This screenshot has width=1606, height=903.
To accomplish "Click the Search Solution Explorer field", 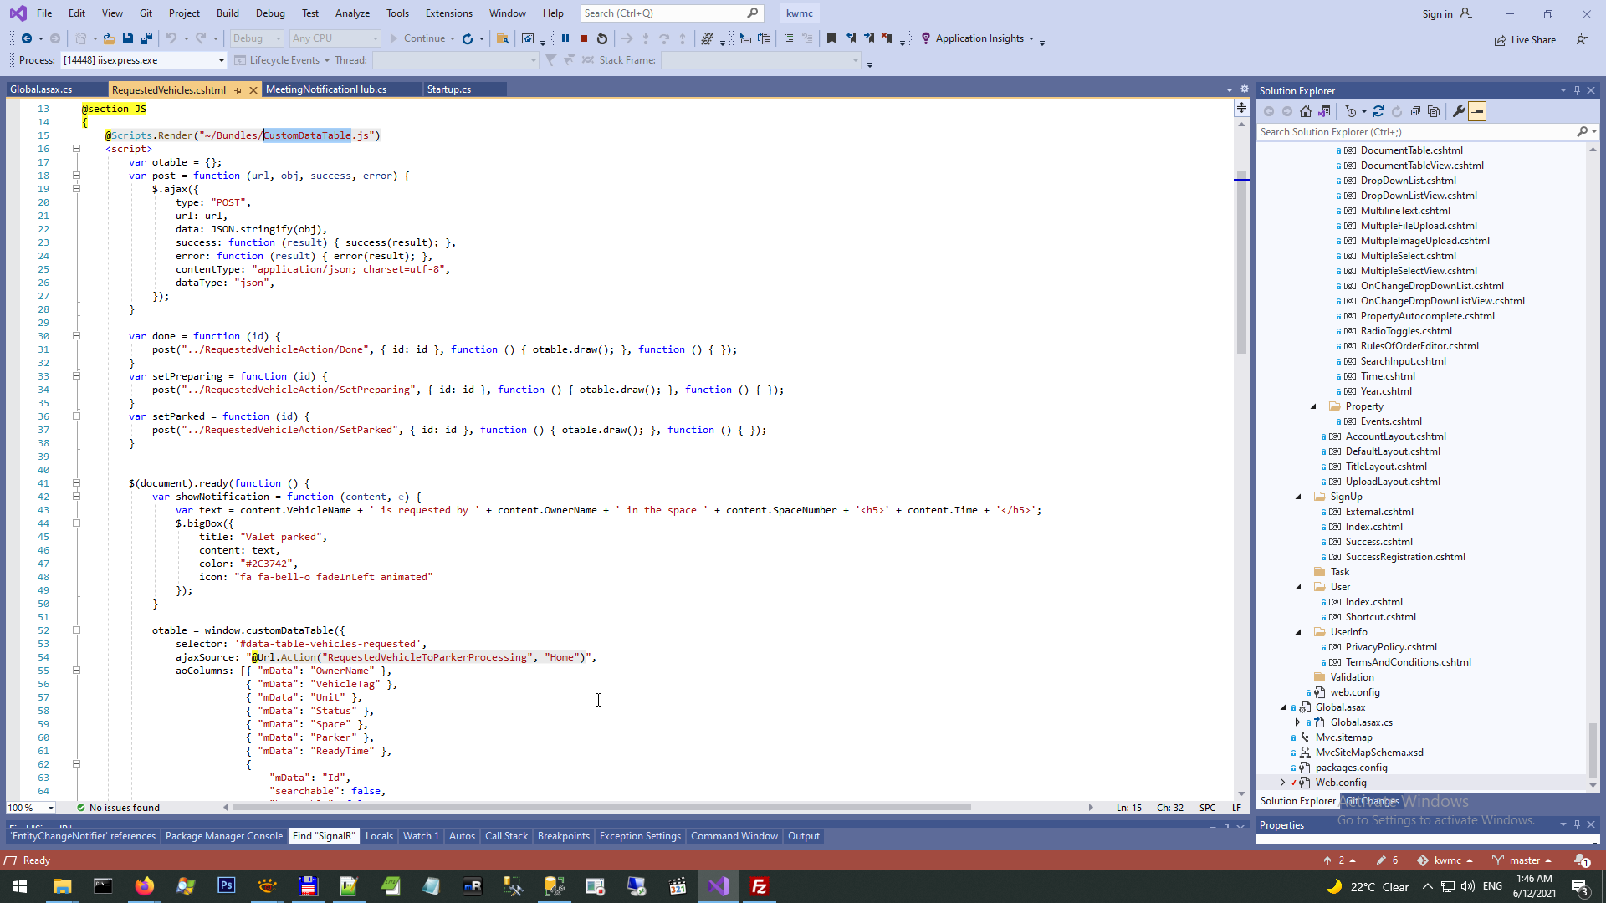I will coord(1415,132).
